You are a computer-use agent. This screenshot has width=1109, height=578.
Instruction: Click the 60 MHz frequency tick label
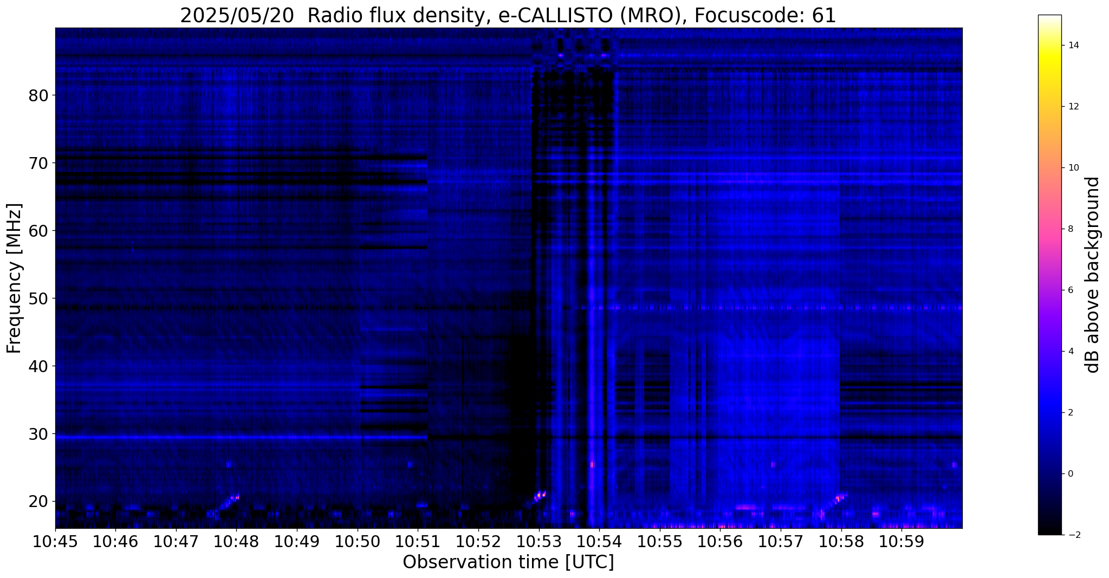(x=38, y=231)
